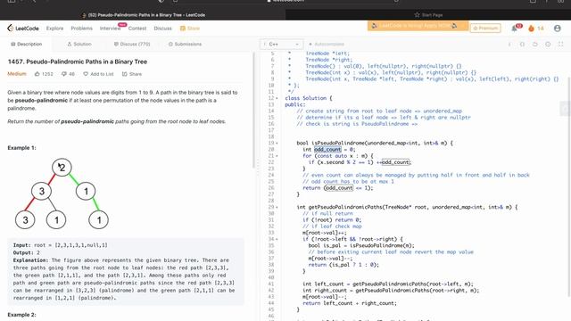
Task: Collapse the for loop fold at line 21
Action: tap(277, 156)
